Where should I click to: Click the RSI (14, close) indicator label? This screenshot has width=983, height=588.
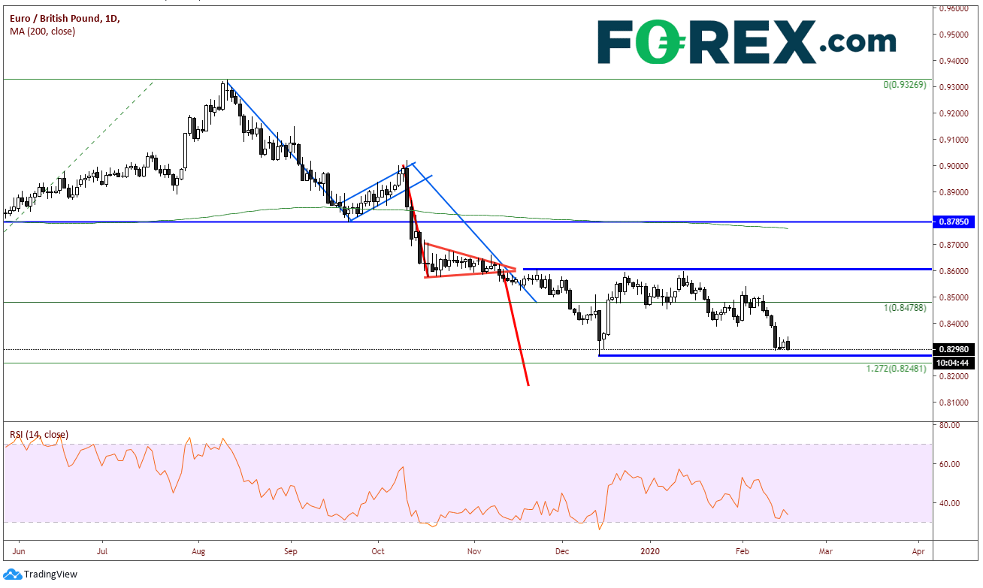point(38,435)
